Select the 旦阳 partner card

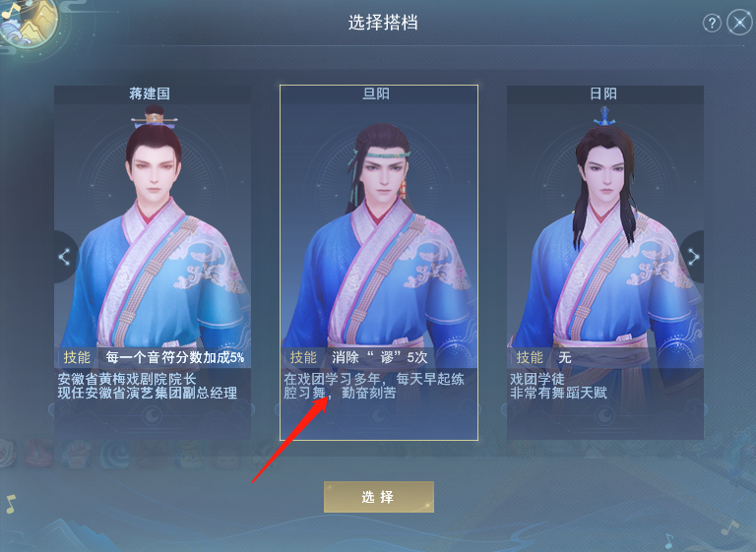point(379,263)
